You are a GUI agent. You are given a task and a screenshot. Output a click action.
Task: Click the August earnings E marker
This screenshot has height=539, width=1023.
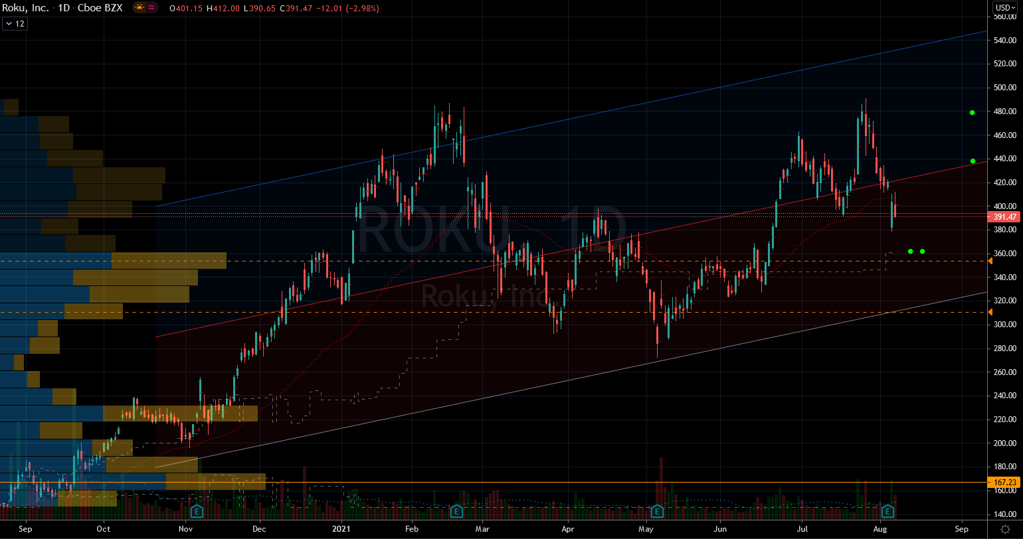click(887, 511)
